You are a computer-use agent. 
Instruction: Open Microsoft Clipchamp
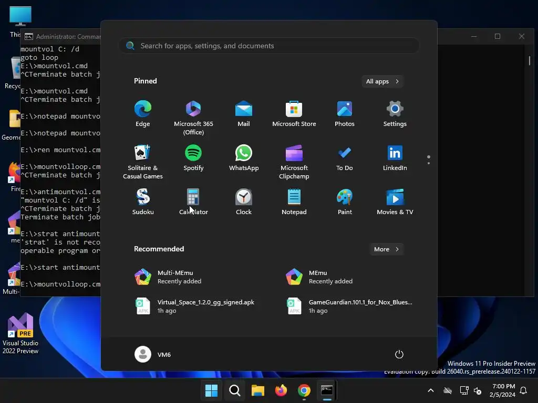294,162
